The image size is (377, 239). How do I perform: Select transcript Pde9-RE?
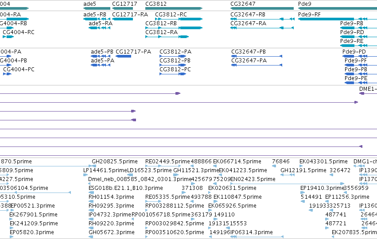[x=358, y=46]
